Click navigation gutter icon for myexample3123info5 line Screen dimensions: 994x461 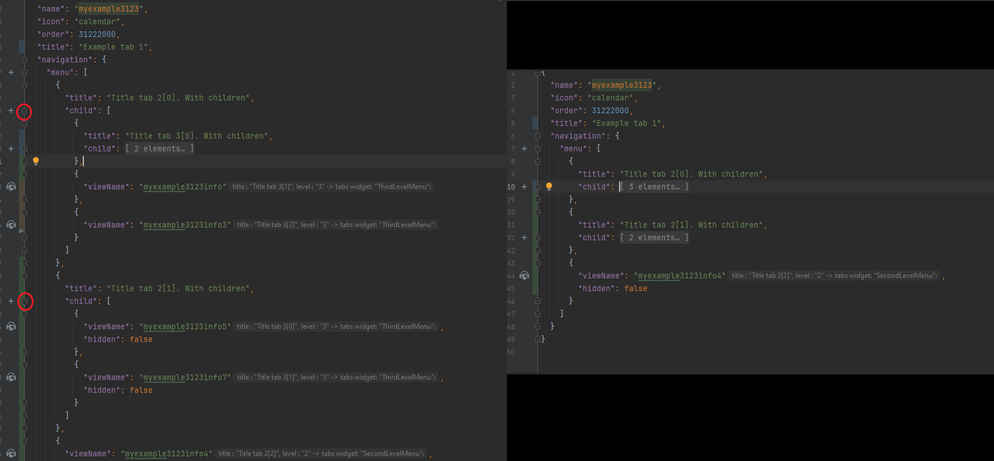point(11,326)
